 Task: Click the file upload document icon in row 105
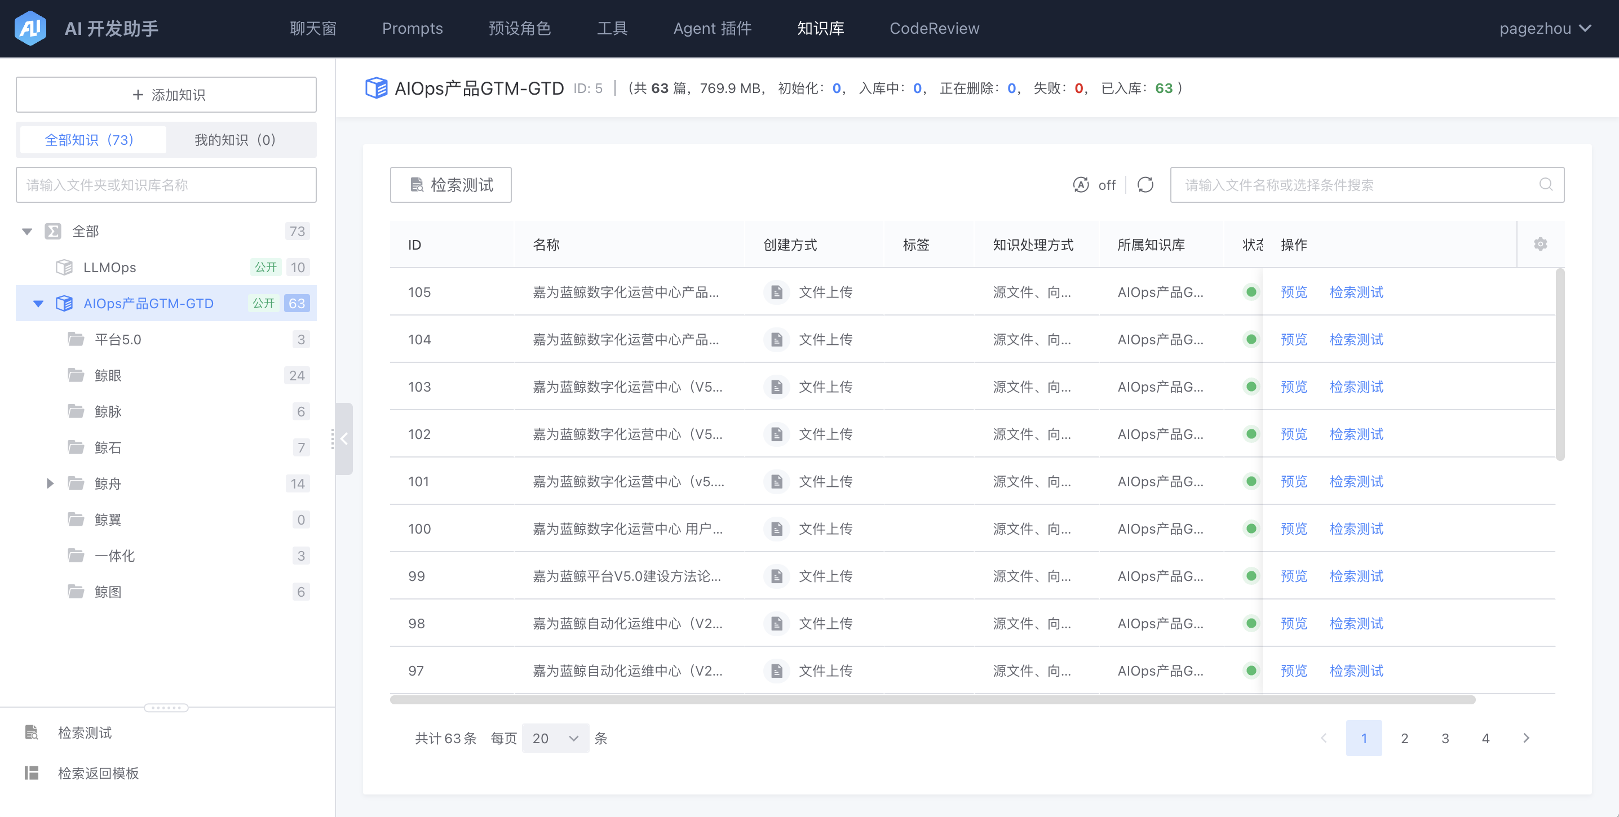[x=777, y=292]
